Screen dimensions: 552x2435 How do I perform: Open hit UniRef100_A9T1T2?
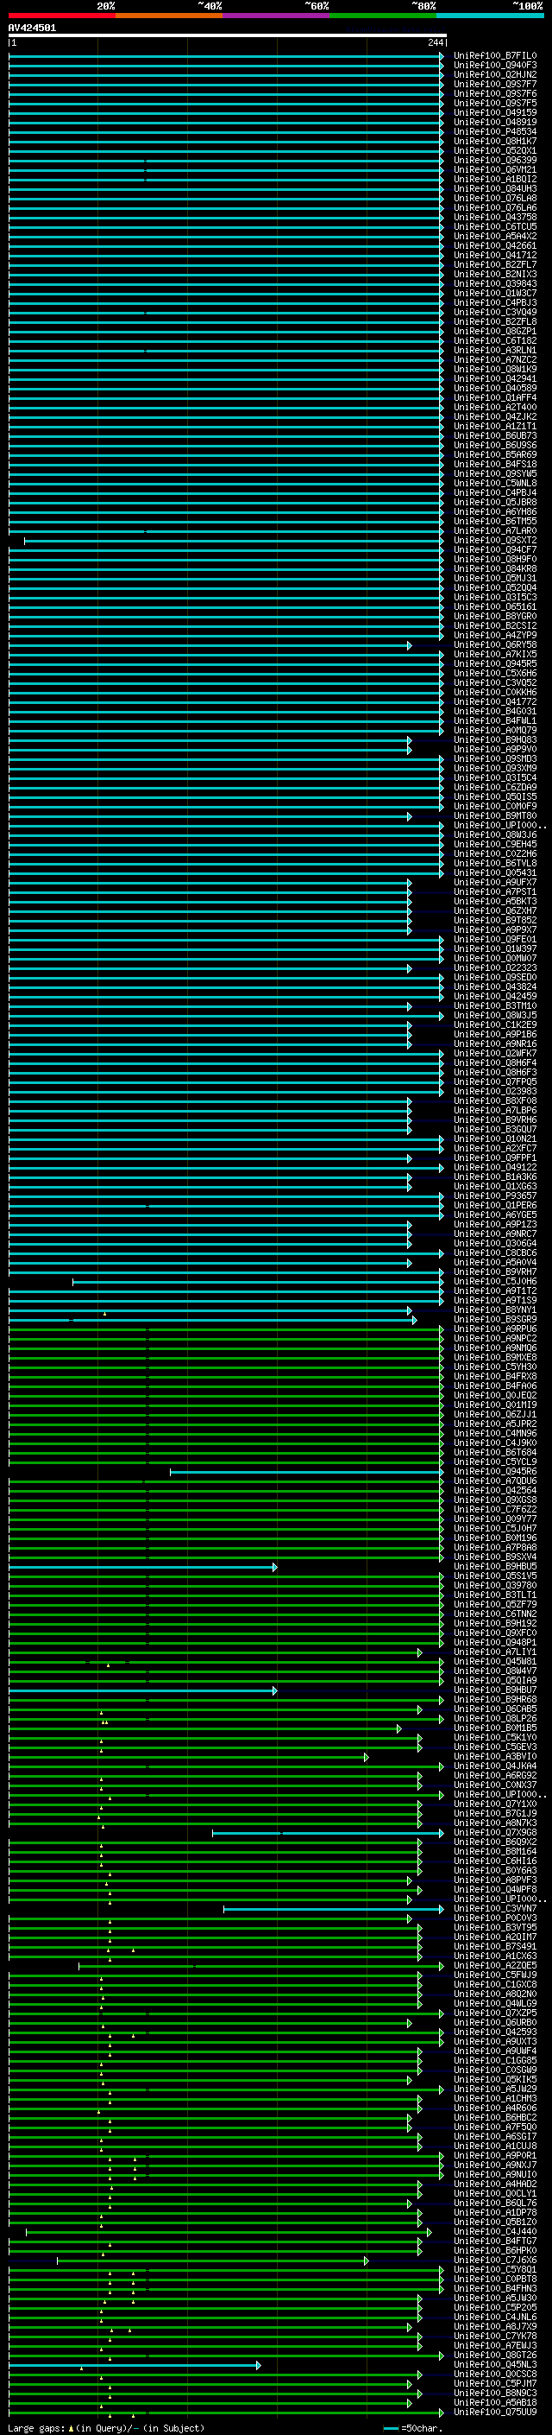click(x=494, y=1290)
